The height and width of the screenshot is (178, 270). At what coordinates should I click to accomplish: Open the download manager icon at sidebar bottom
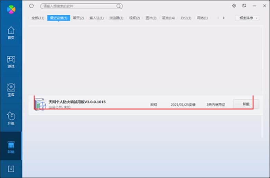point(11,169)
